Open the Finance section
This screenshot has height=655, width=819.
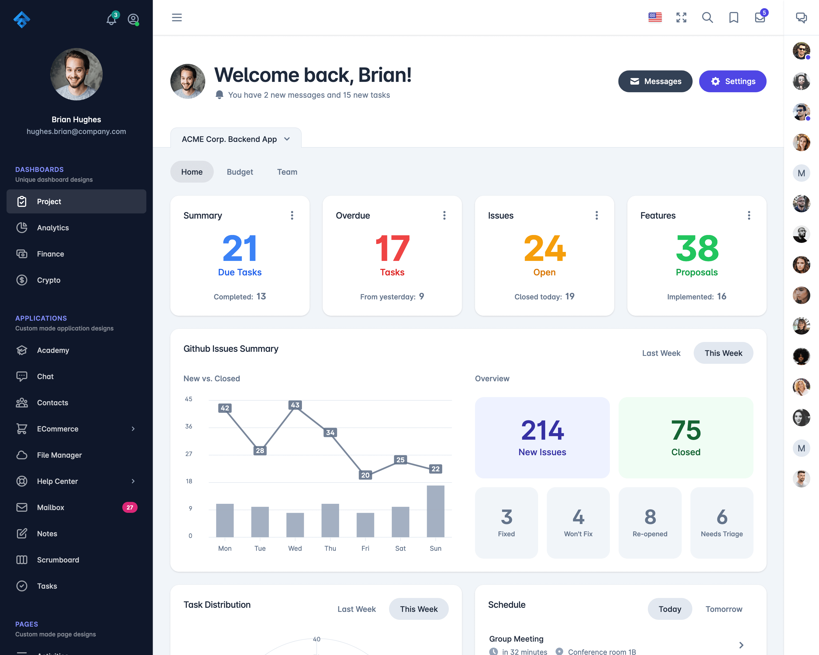pos(50,253)
